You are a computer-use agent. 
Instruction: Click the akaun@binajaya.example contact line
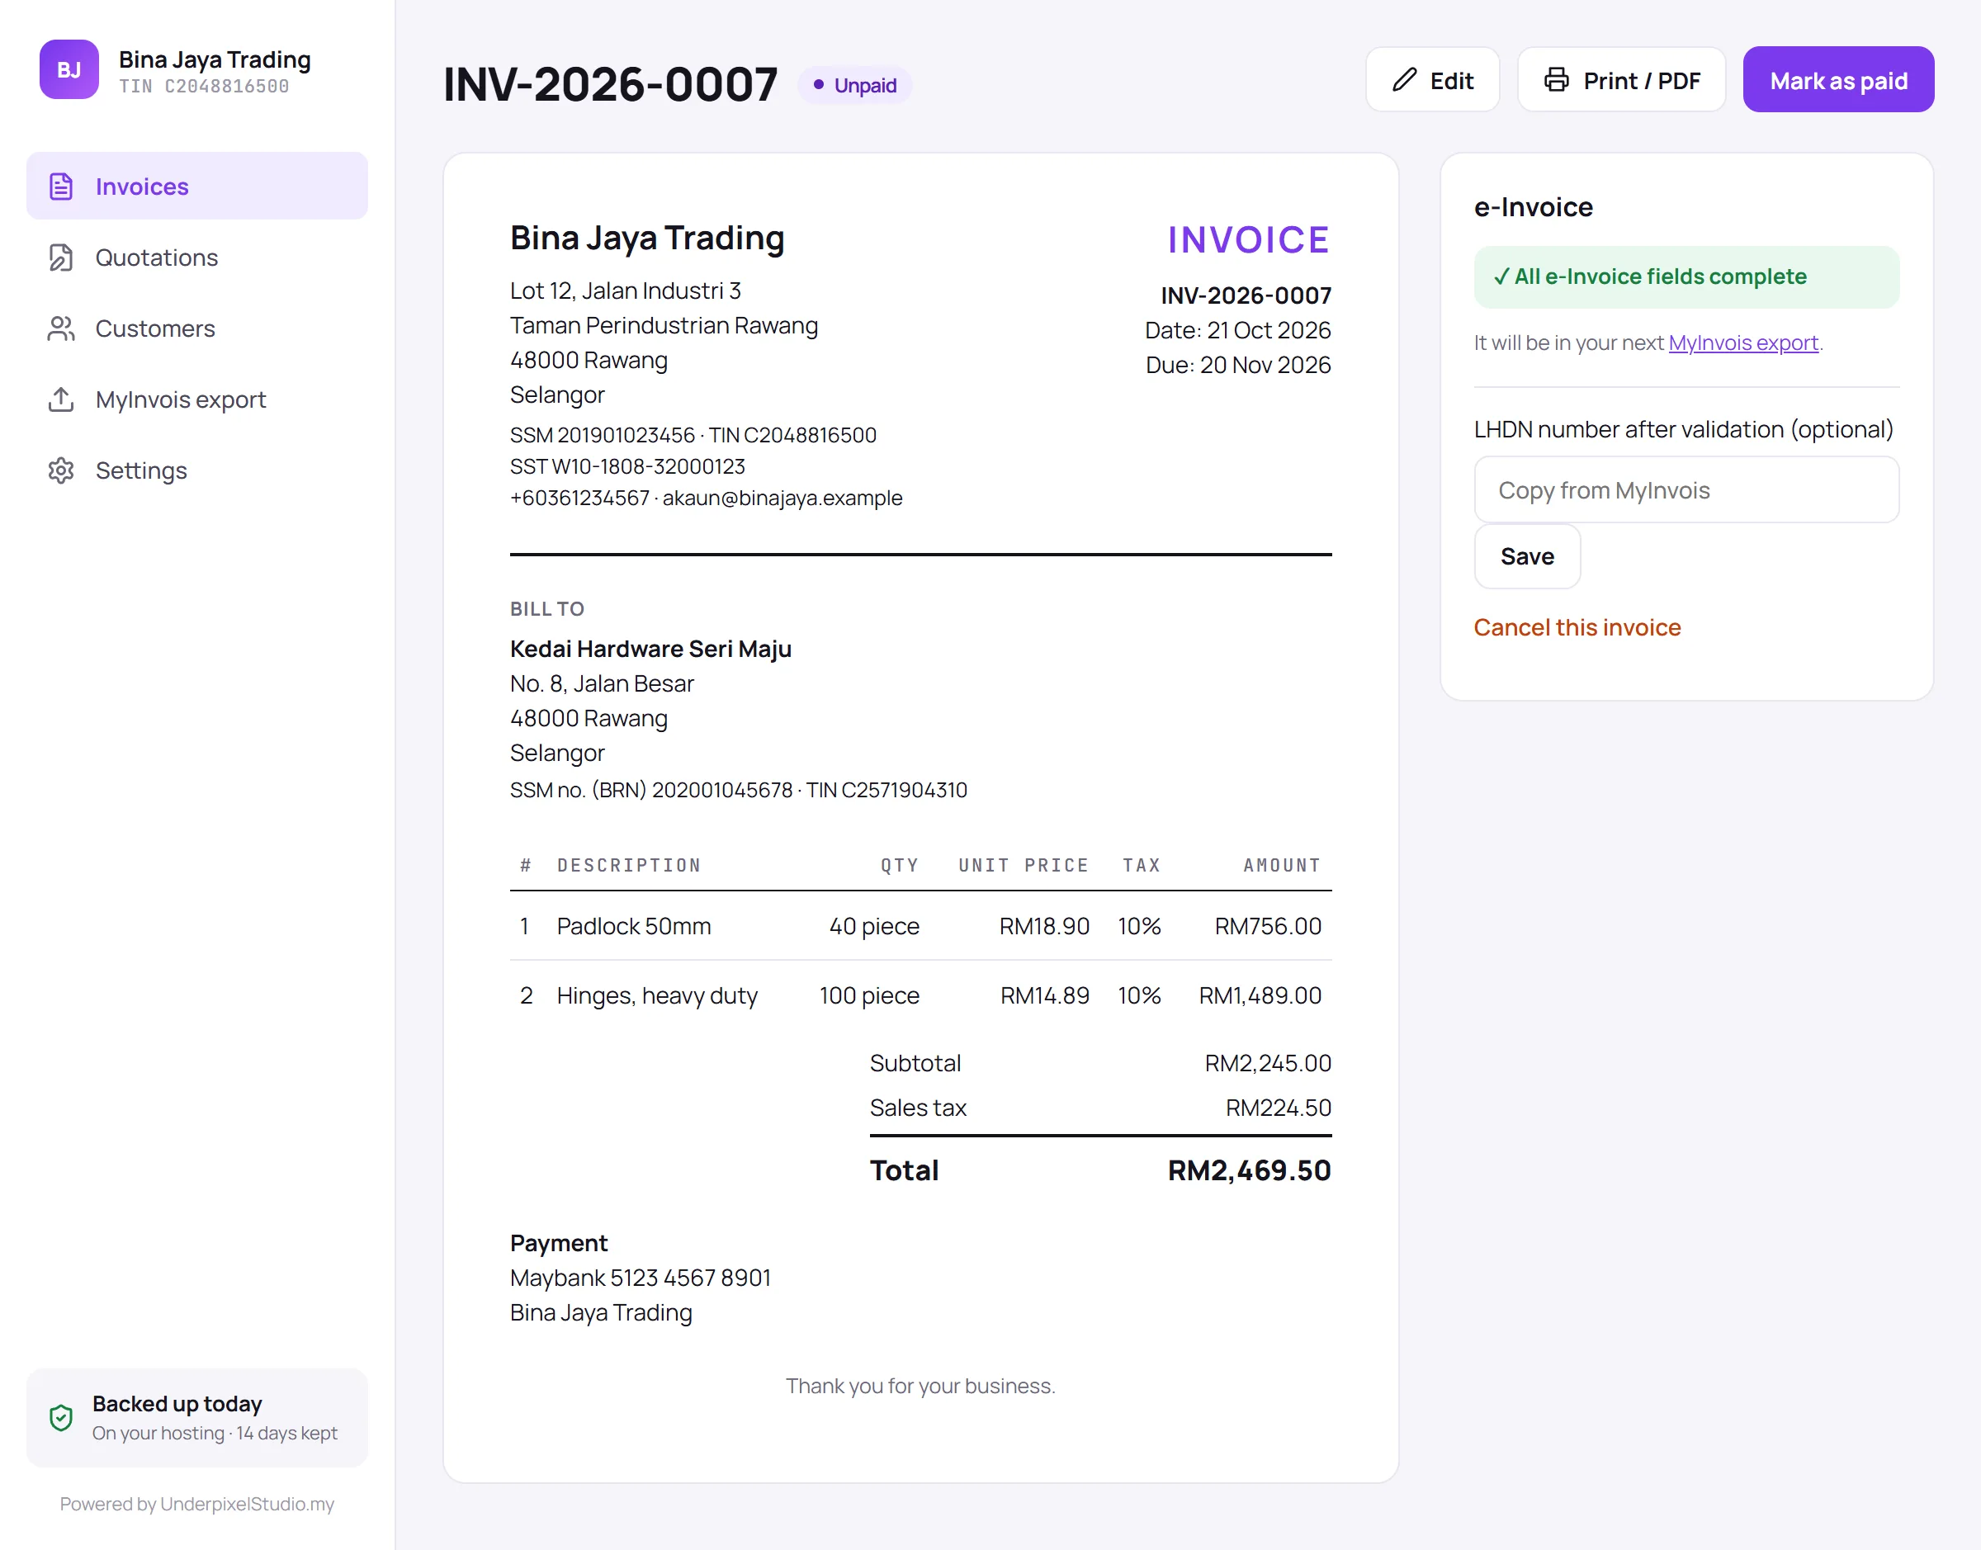782,499
